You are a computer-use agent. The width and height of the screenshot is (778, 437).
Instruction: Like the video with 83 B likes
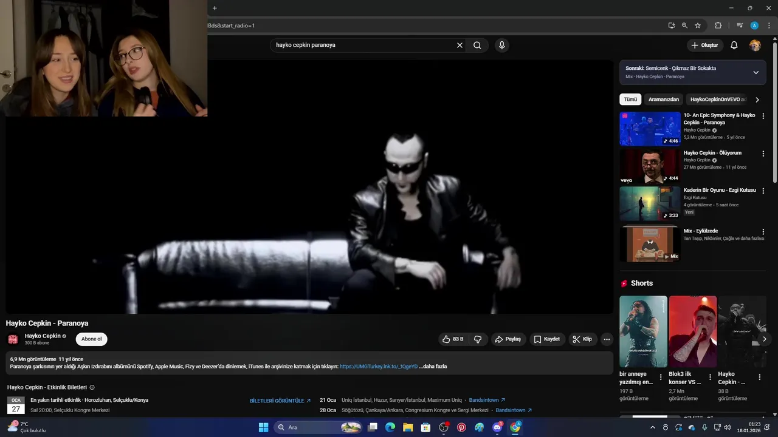click(x=453, y=339)
